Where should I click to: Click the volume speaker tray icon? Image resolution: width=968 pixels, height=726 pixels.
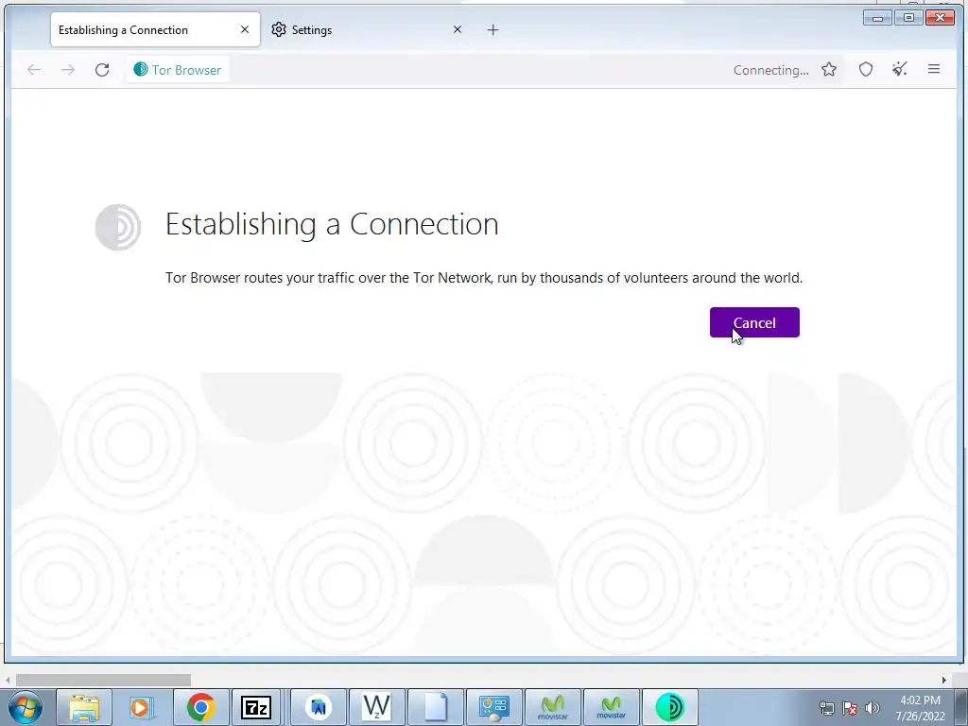point(873,708)
